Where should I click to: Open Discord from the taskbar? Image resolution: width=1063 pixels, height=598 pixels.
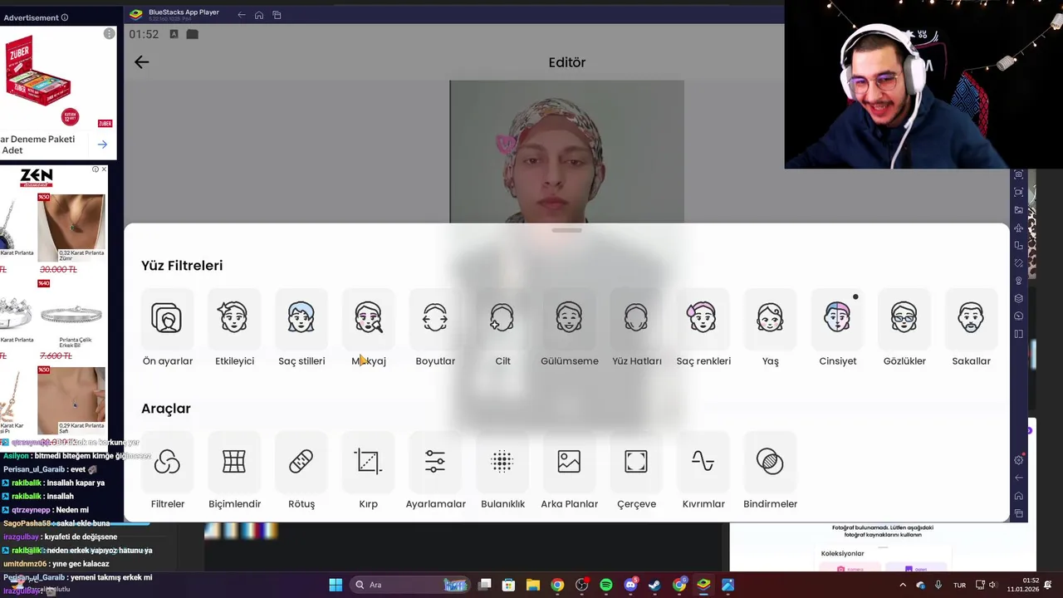[630, 585]
